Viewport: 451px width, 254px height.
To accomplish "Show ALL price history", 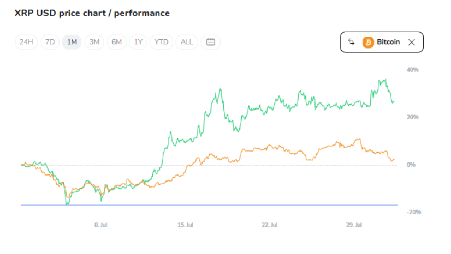I will point(187,42).
